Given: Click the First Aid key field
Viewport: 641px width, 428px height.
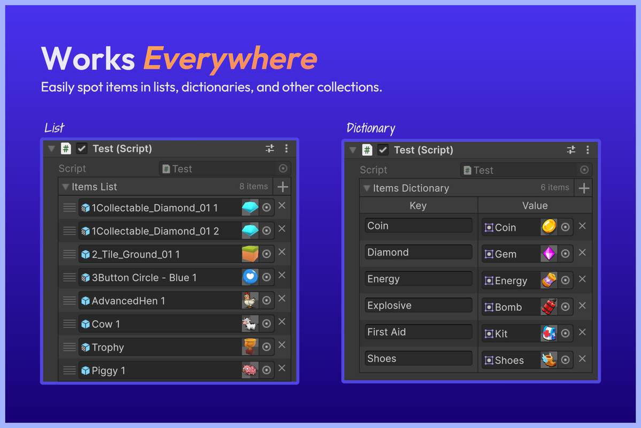Looking at the screenshot, I should click(x=418, y=332).
